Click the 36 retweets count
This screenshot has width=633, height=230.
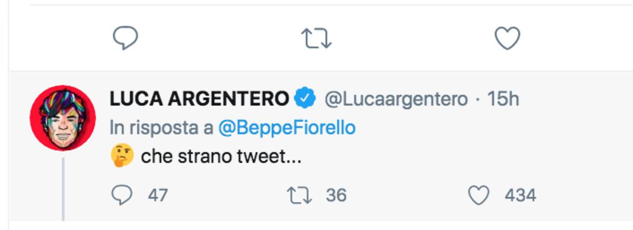336,196
